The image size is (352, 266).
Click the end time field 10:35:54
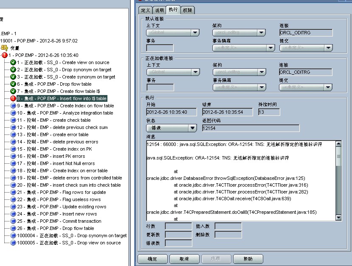[x=228, y=112]
